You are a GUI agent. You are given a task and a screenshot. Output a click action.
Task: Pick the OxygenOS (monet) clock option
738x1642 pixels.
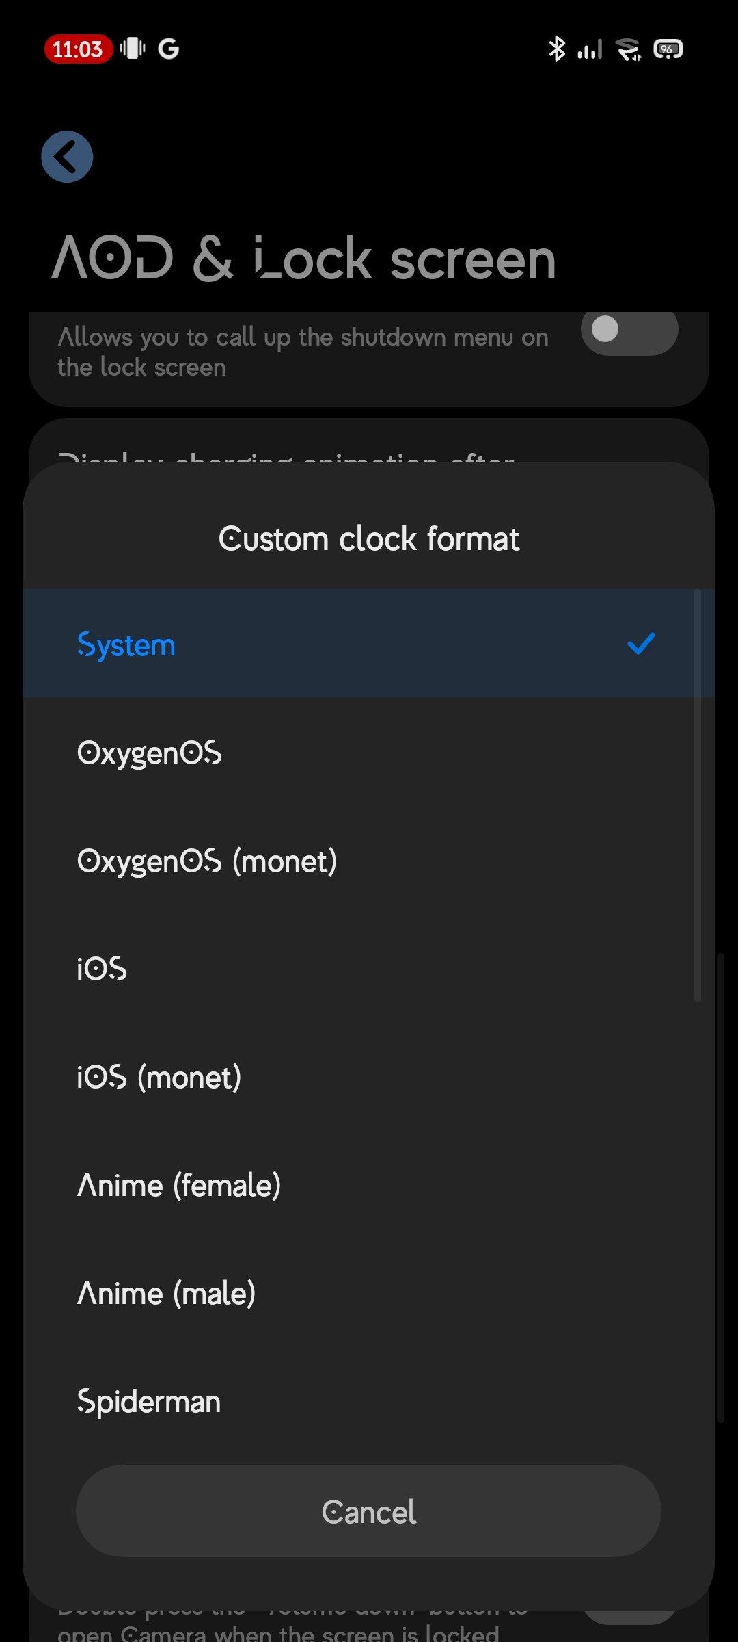coord(207,861)
